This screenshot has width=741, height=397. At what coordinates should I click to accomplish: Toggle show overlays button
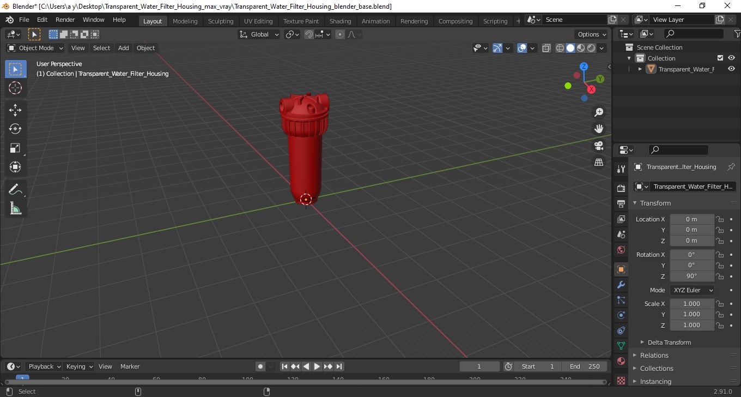coord(522,48)
